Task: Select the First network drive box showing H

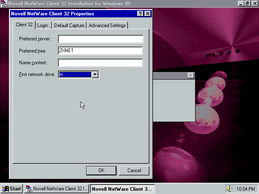Action: 75,74
